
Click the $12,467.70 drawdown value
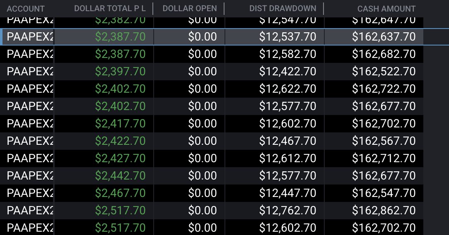point(287,141)
